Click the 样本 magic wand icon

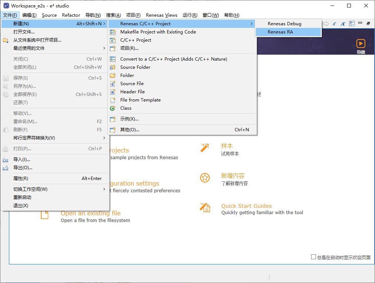coord(205,148)
